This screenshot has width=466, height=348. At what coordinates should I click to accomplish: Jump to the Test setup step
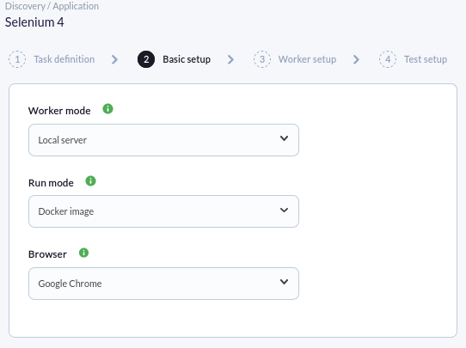tap(426, 59)
